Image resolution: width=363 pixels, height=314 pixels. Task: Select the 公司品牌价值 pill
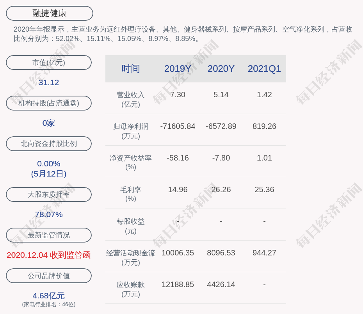click(x=49, y=276)
